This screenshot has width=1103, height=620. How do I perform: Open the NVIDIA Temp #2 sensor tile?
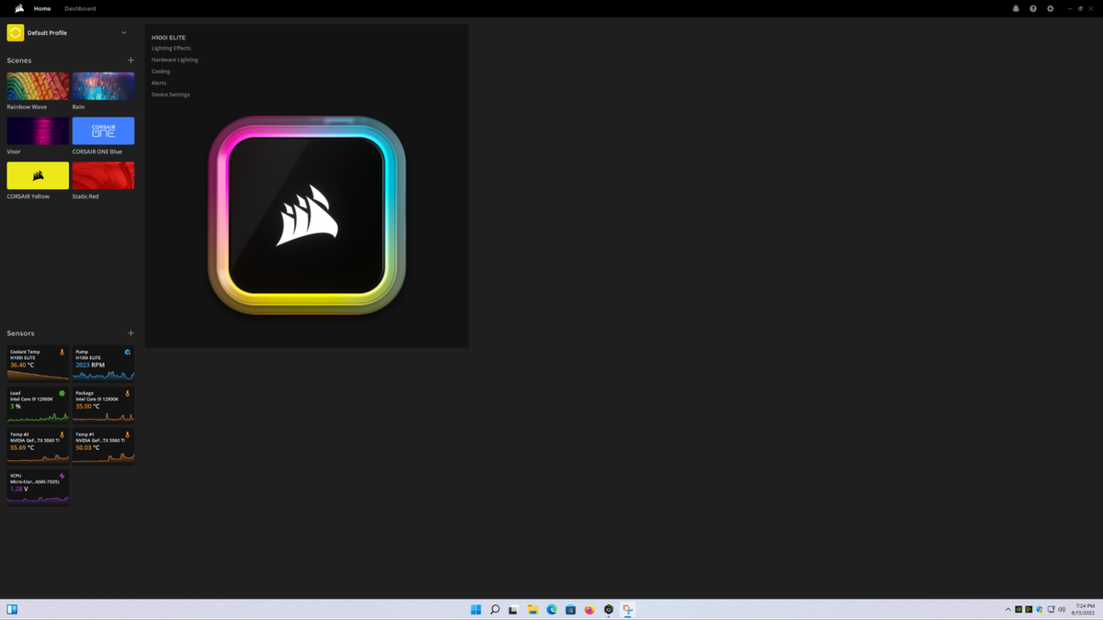(x=38, y=446)
